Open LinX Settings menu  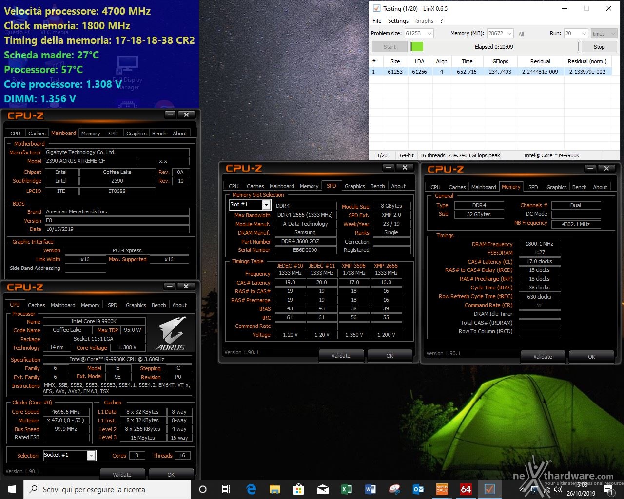click(x=398, y=21)
